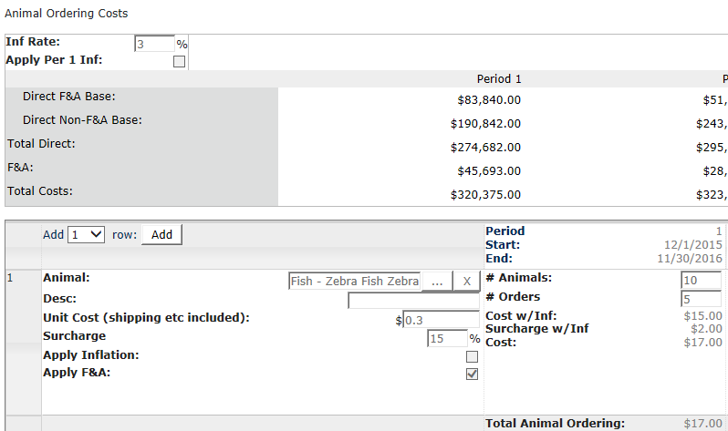Click the Period 1 Total Costs value
Viewport: 728px width, 431px height.
(x=485, y=194)
